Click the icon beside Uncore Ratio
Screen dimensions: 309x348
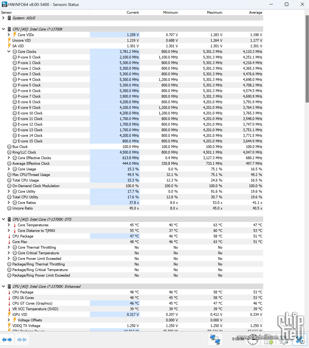point(9,208)
